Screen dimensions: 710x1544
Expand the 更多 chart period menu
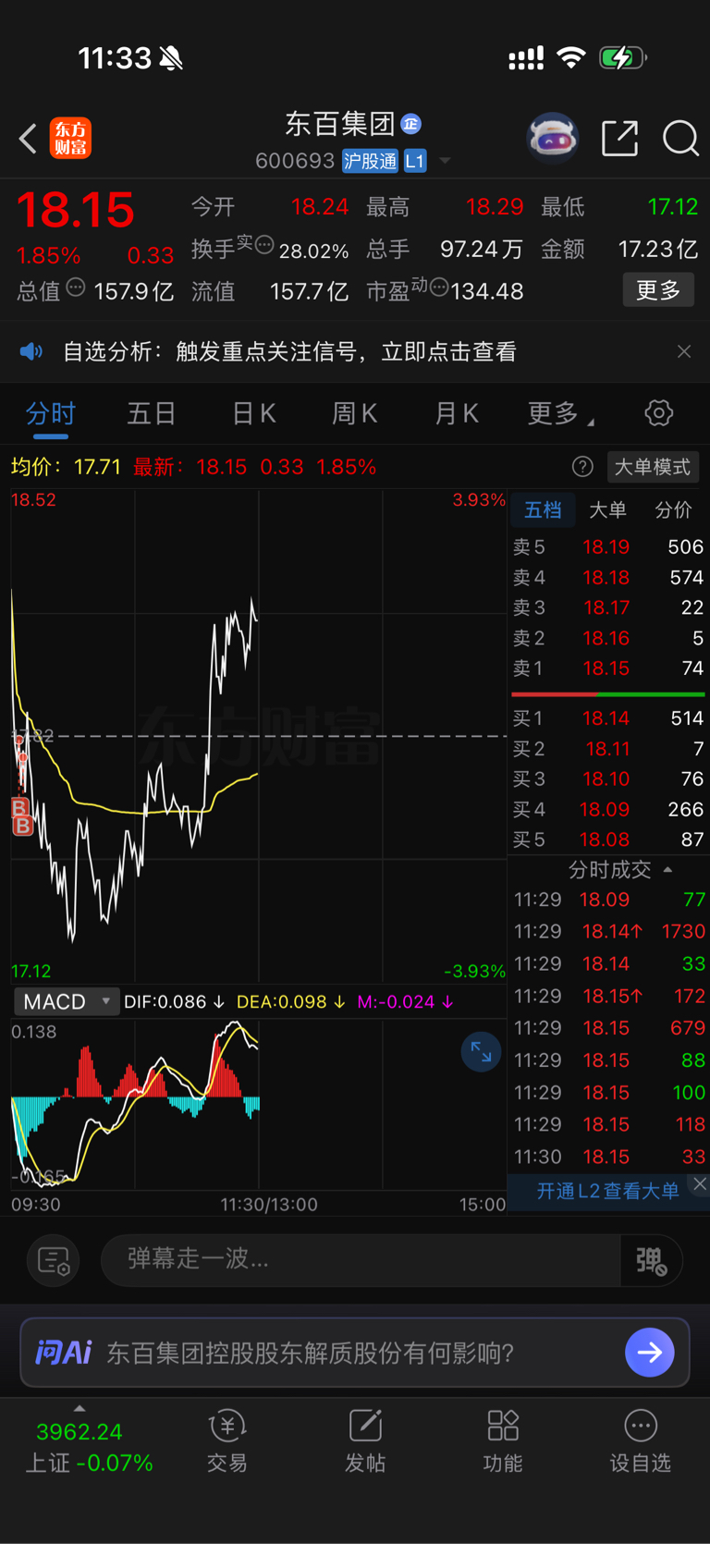[x=560, y=413]
